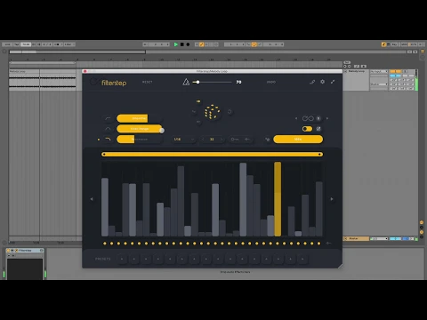The width and height of the screenshot is (427, 320).
Task: Click the record button in Ableton transport
Action: (188, 44)
